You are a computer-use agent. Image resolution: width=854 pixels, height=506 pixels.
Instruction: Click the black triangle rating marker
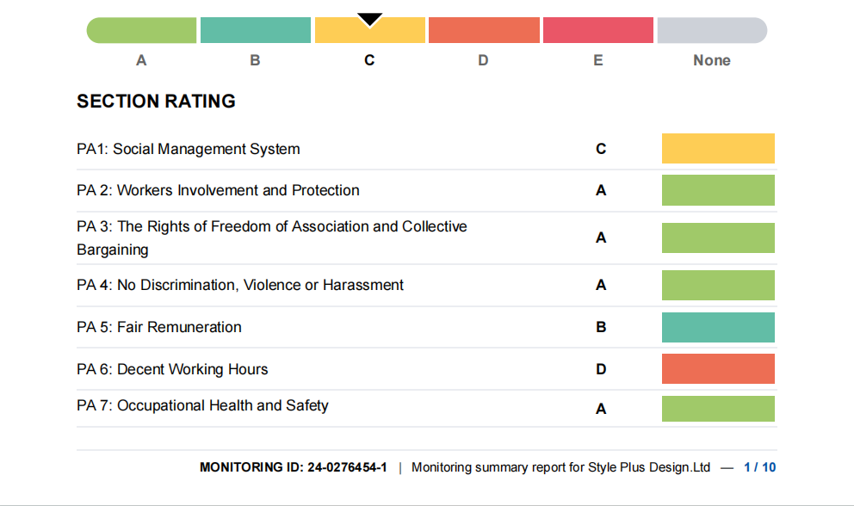[x=369, y=20]
